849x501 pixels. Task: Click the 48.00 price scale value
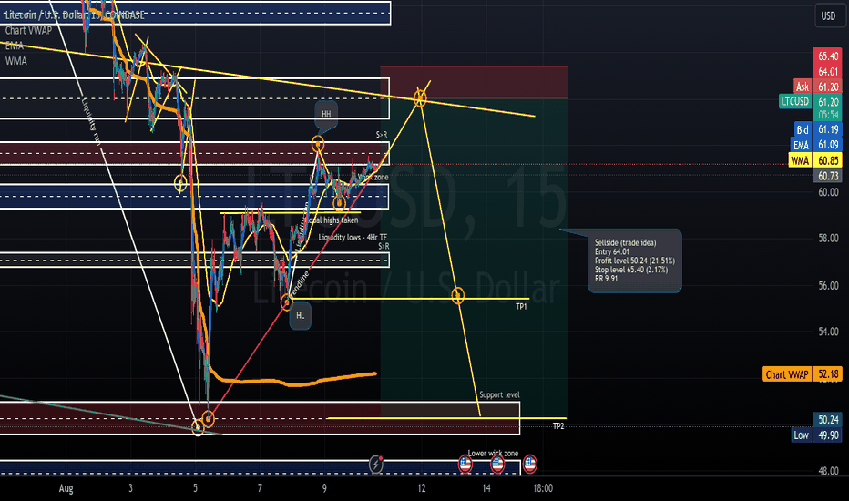[x=828, y=471]
